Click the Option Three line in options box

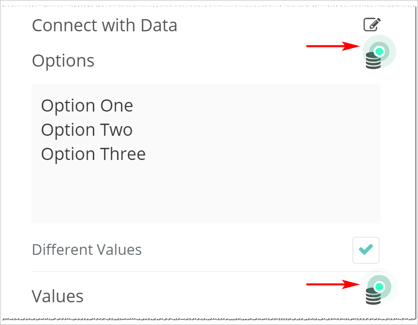pyautogui.click(x=93, y=154)
